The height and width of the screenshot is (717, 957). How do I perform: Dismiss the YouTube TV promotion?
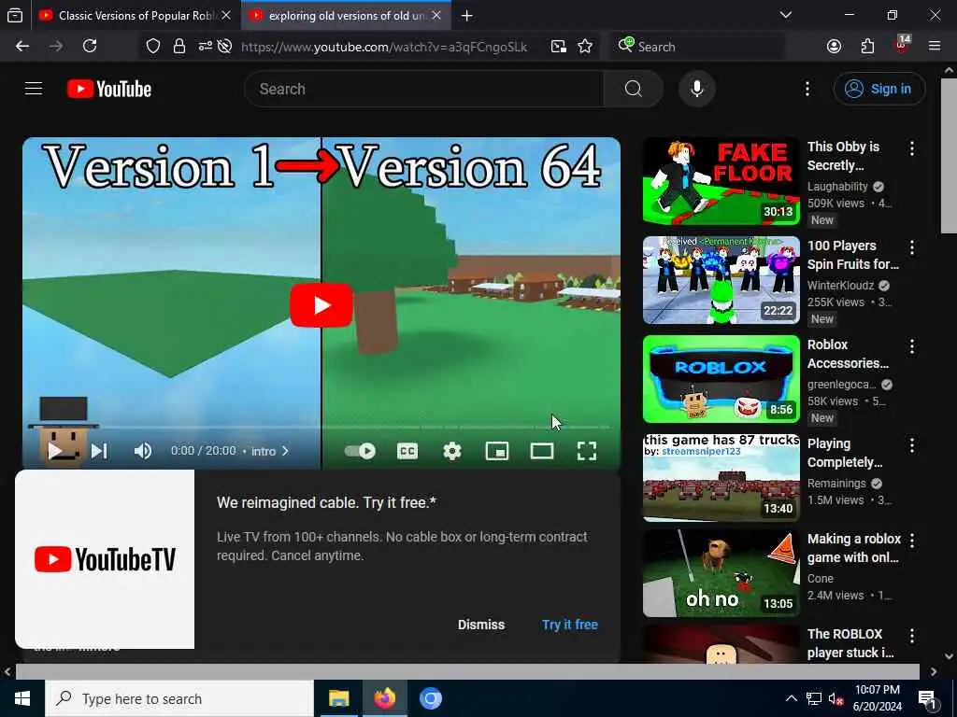point(481,625)
